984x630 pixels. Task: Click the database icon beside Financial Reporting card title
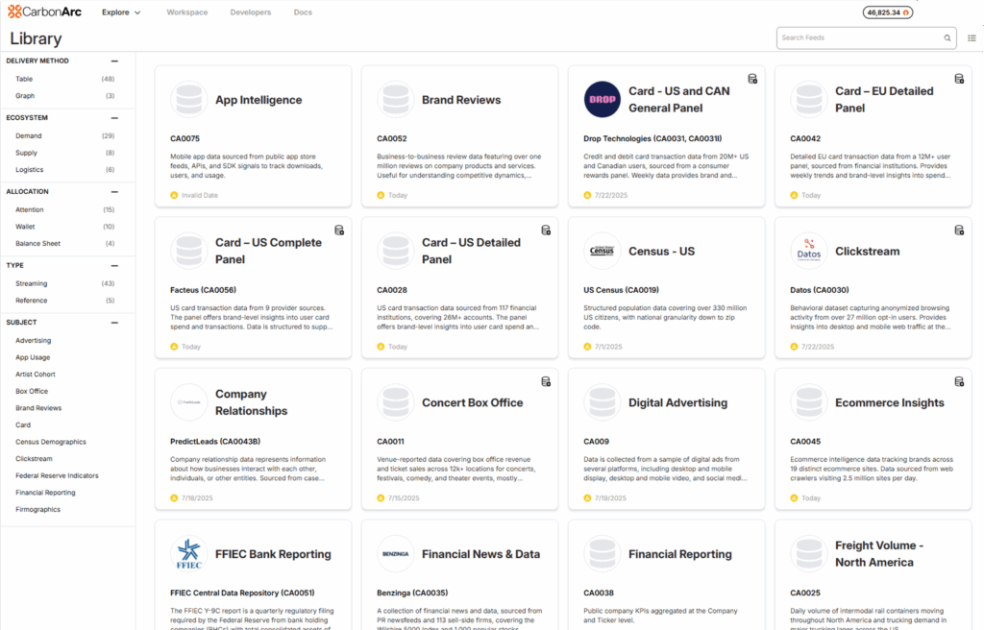(x=602, y=553)
